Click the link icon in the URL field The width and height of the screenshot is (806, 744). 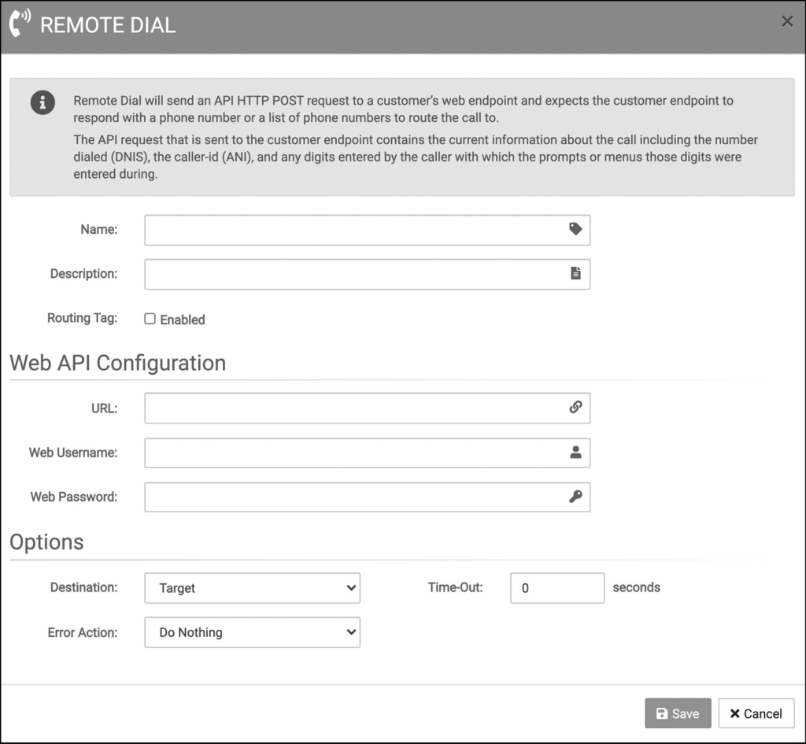[x=575, y=408]
